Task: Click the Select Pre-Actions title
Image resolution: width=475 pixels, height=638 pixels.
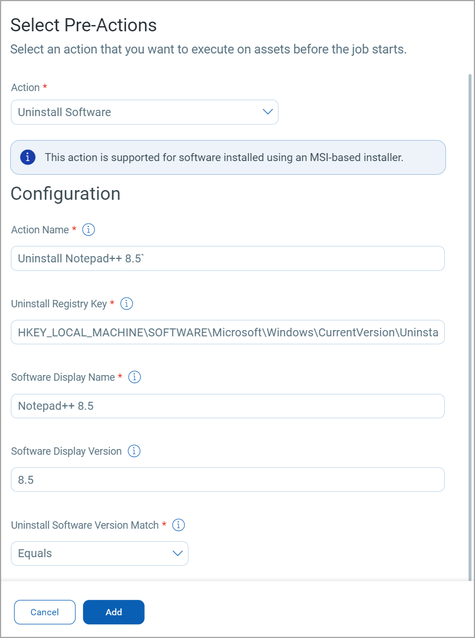Action: click(x=83, y=25)
